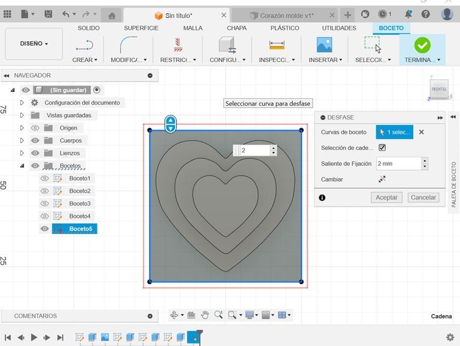Clear the Curvas de boceto selection

tap(421, 132)
